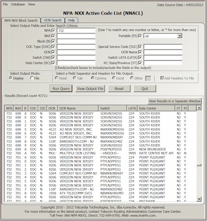Sort results by ST column header

pos(178,108)
